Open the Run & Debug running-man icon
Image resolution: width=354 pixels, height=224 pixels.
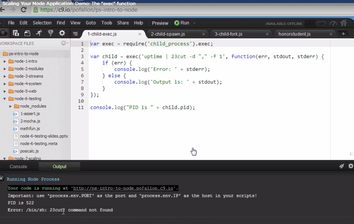click(x=39, y=33)
